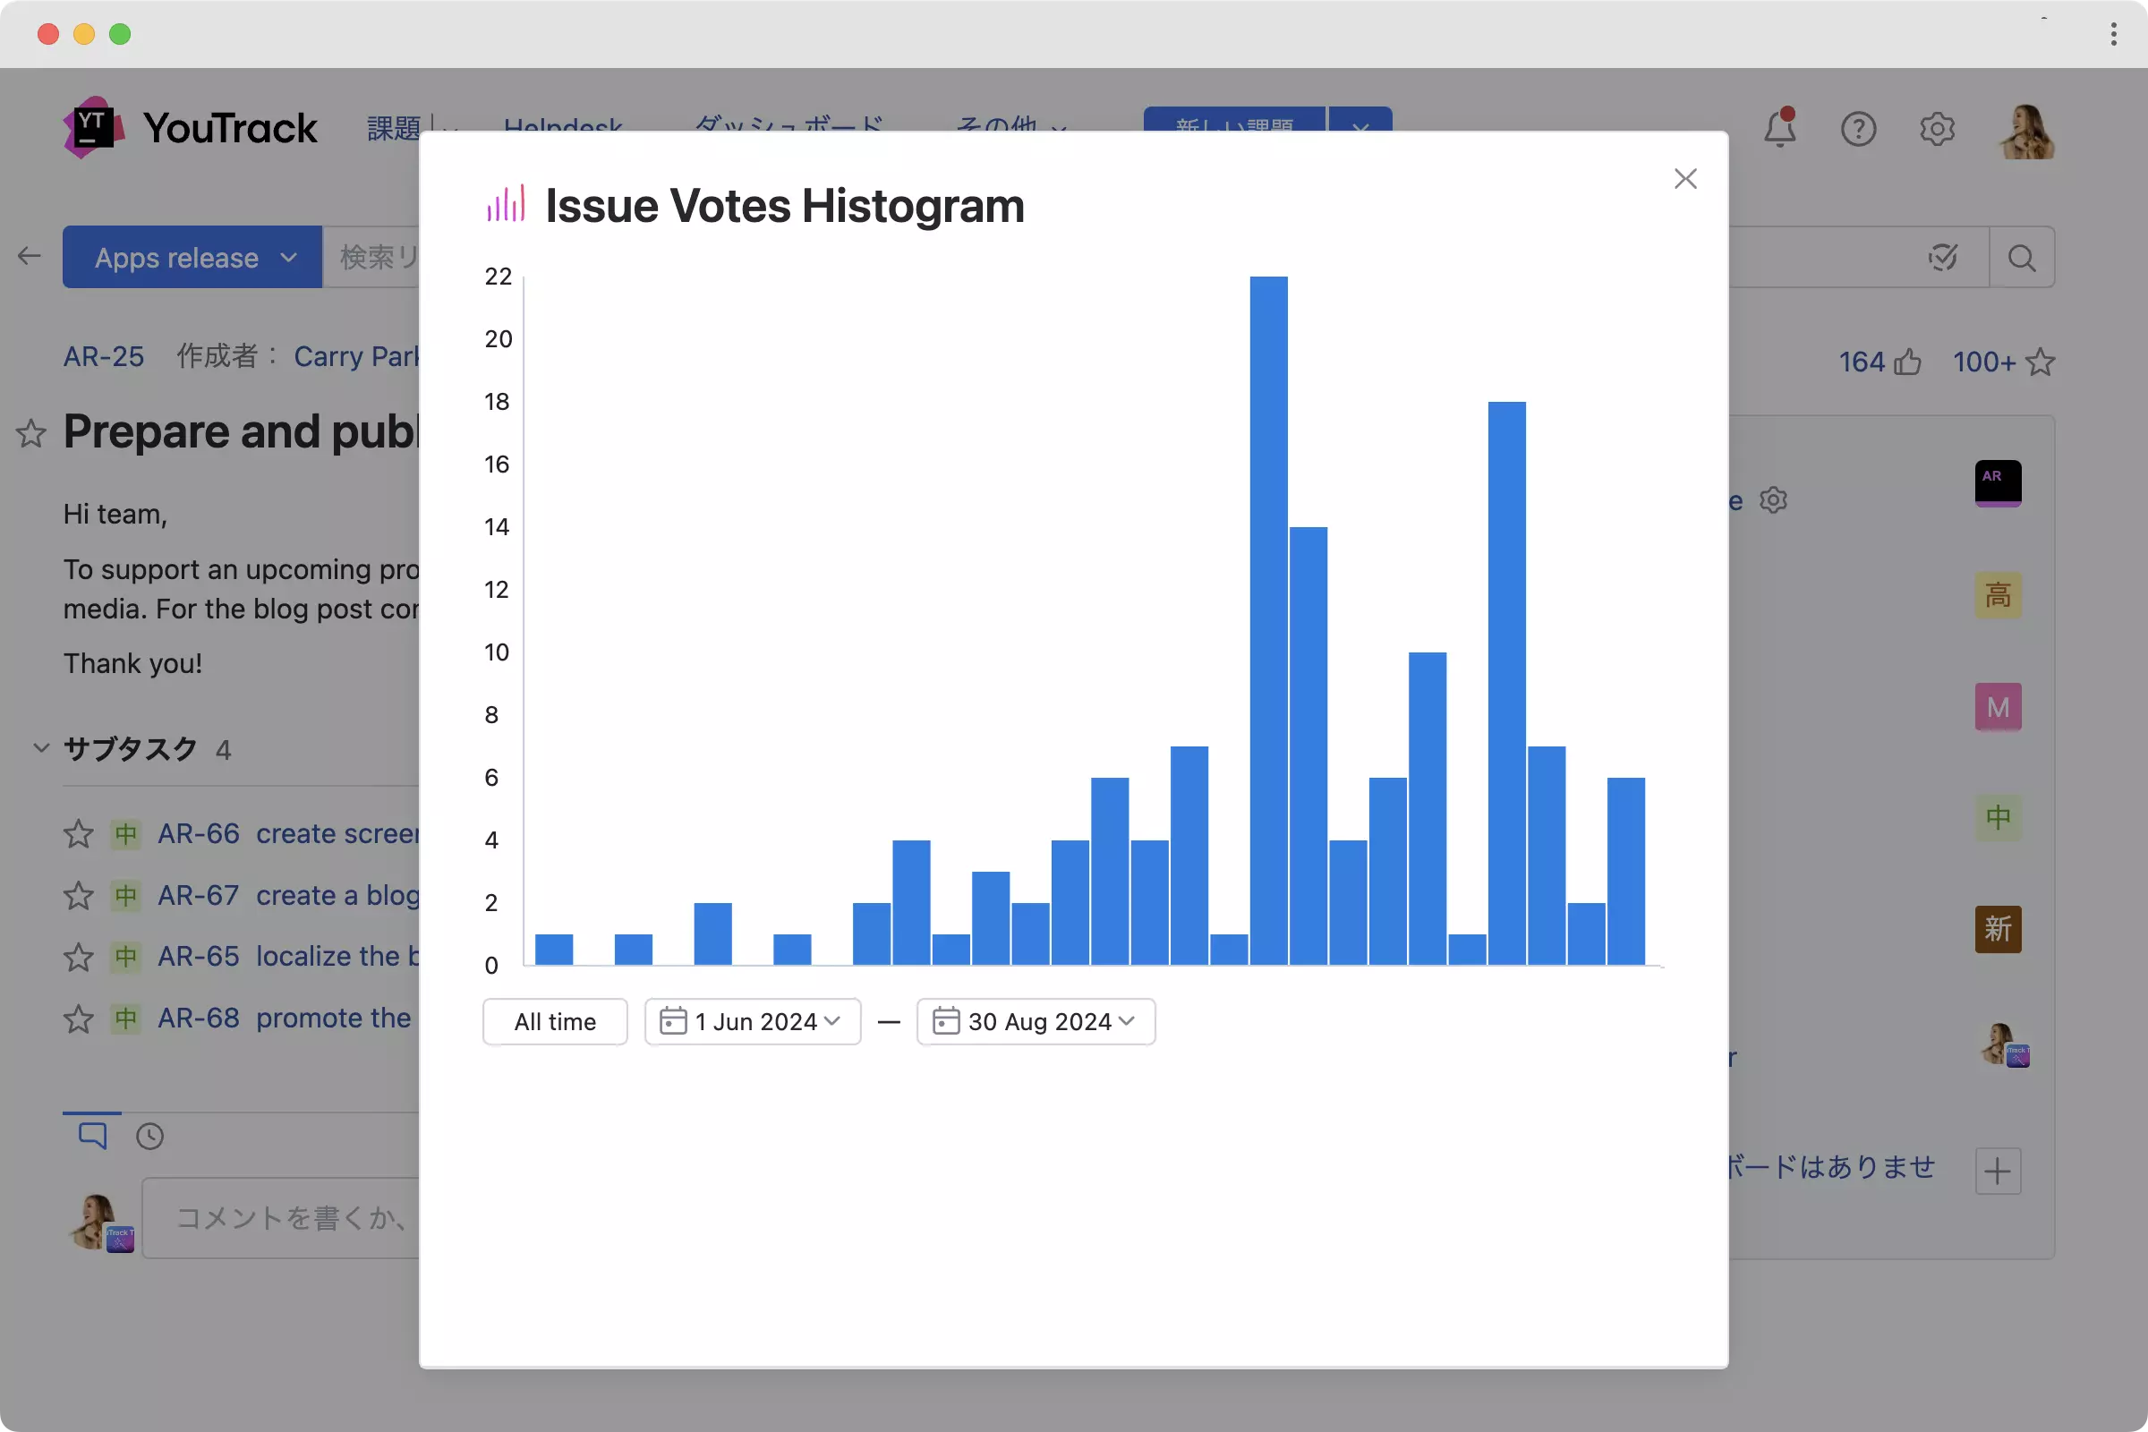Click the thumbs up vote icon
Image resolution: width=2148 pixels, height=1432 pixels.
1907,362
